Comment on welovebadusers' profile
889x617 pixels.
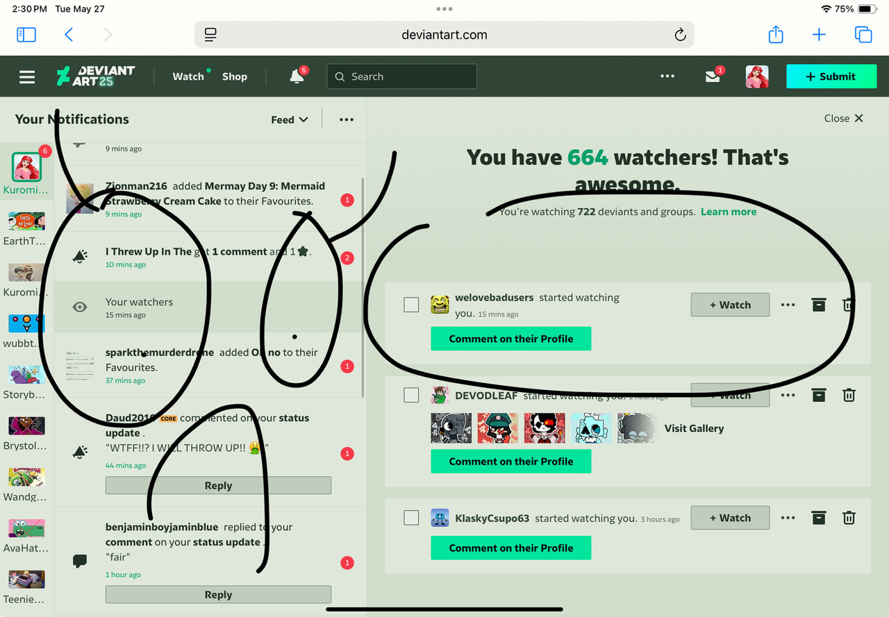[511, 339]
